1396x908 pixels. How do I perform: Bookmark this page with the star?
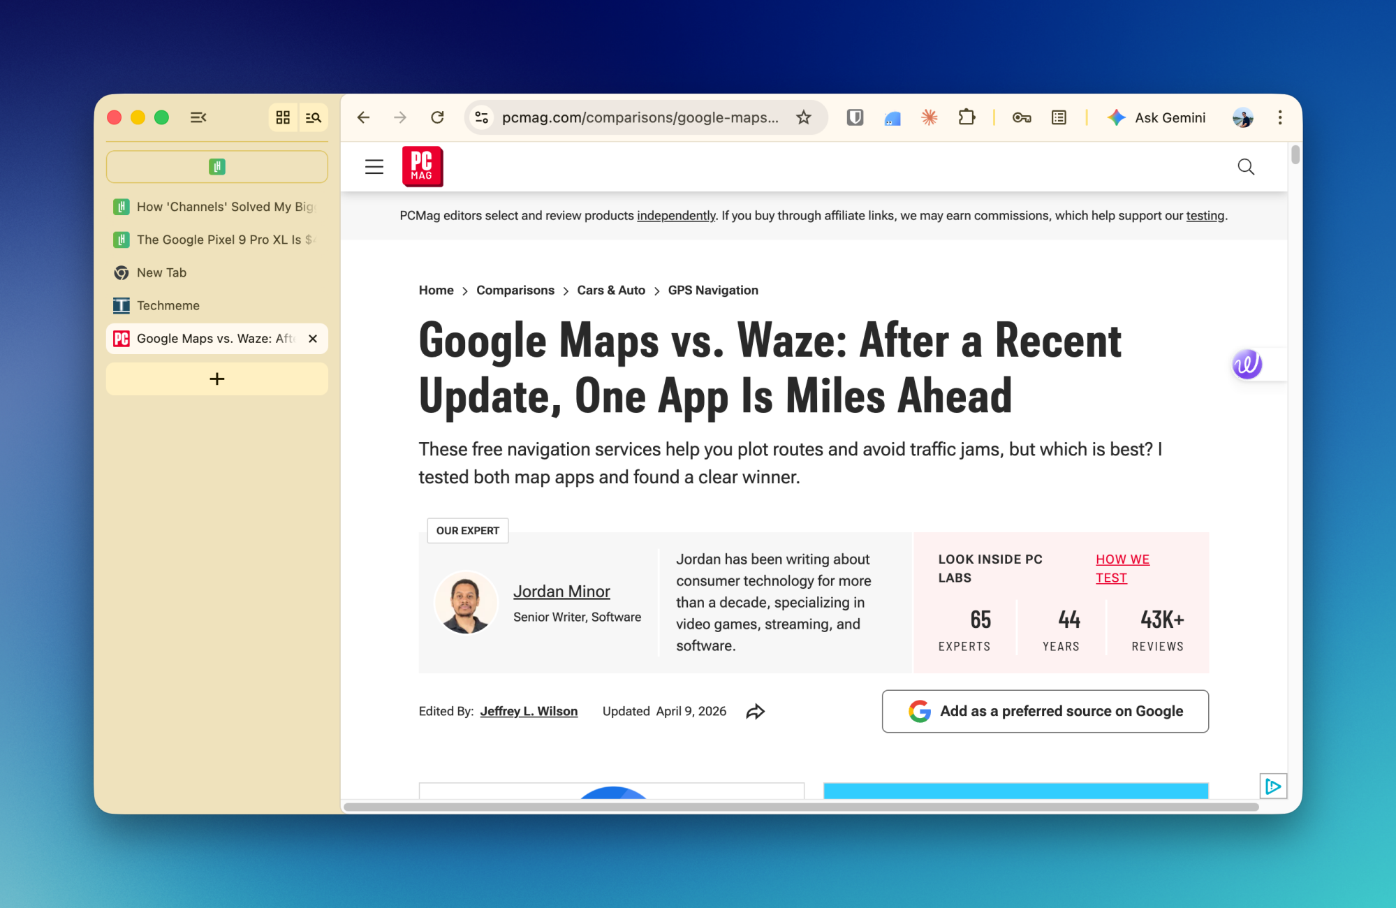click(x=804, y=117)
